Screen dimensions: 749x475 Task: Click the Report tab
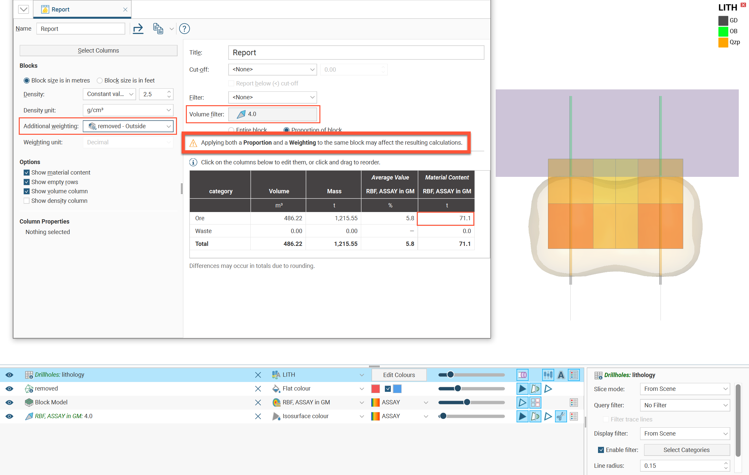click(60, 10)
